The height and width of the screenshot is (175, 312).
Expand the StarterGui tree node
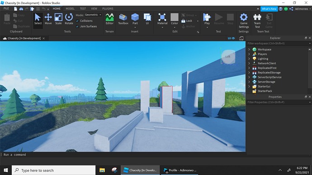point(249,86)
